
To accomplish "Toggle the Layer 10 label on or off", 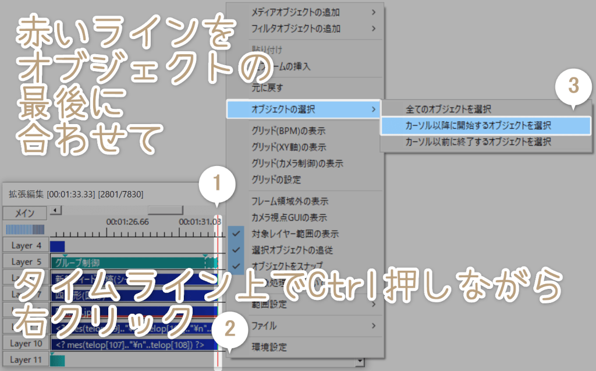I will (24, 343).
